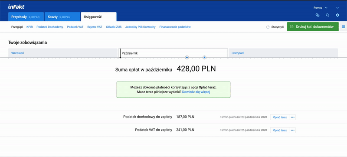The width and height of the screenshot is (347, 157).
Task: Click Drukuj kpl. dokumentów button
Action: 313,27
